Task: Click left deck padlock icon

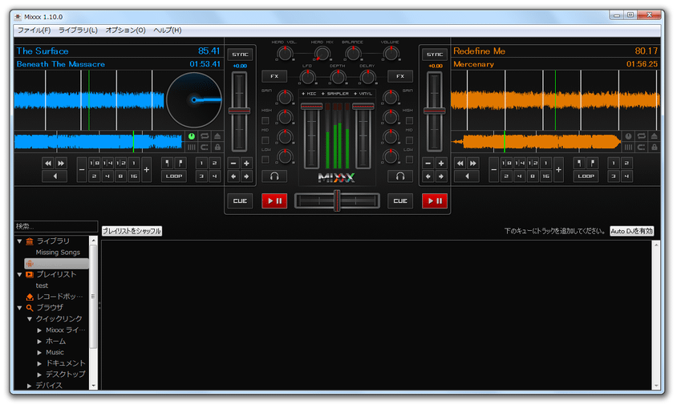Action: [217, 148]
